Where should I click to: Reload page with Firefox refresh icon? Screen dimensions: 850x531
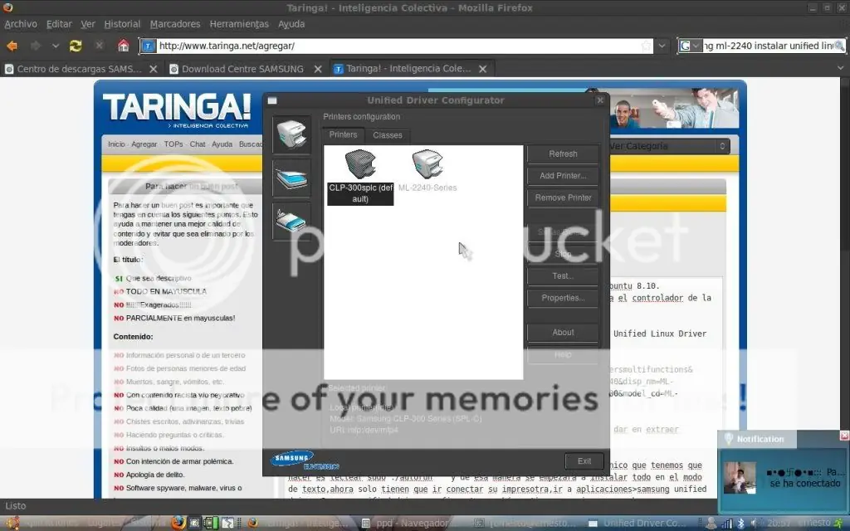point(76,46)
